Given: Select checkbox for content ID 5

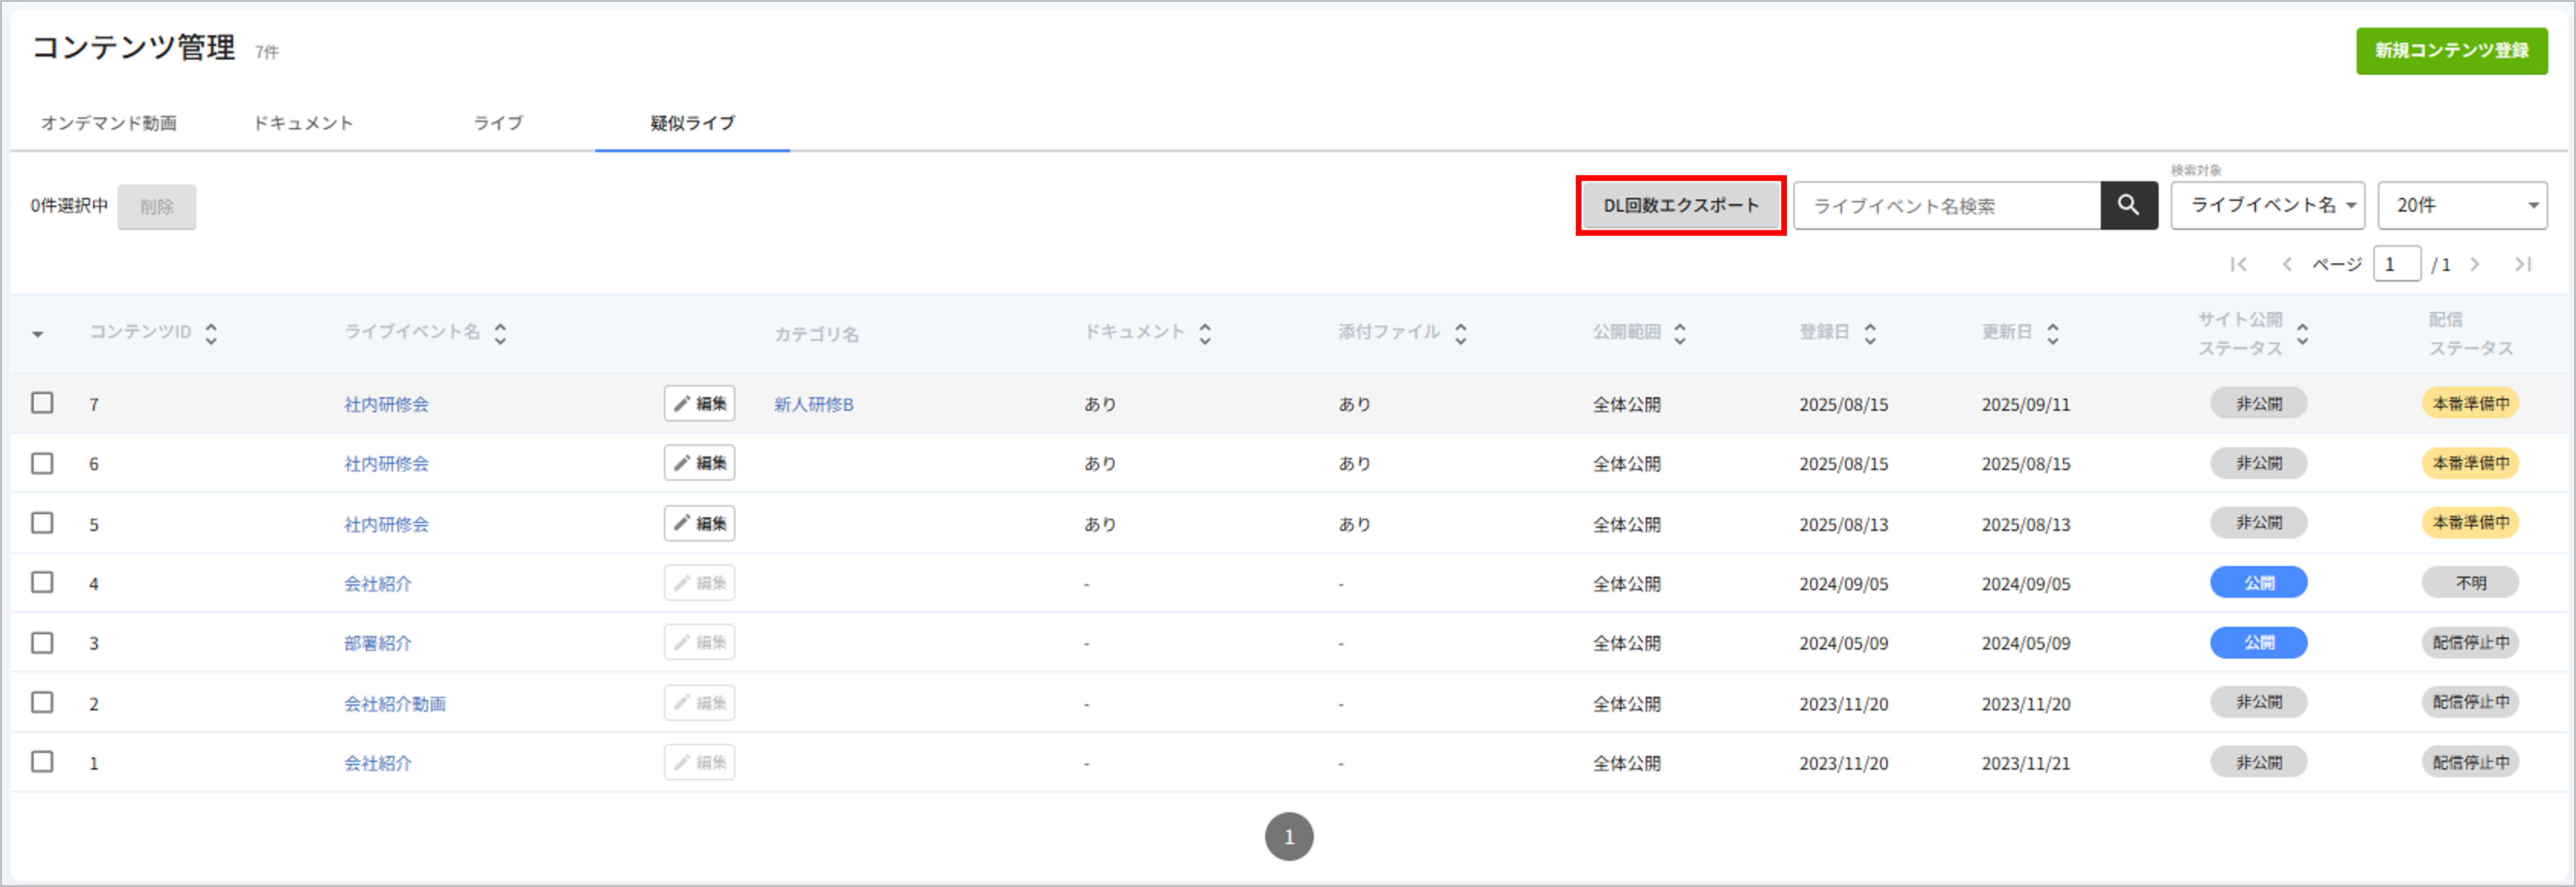Looking at the screenshot, I should click(x=42, y=523).
